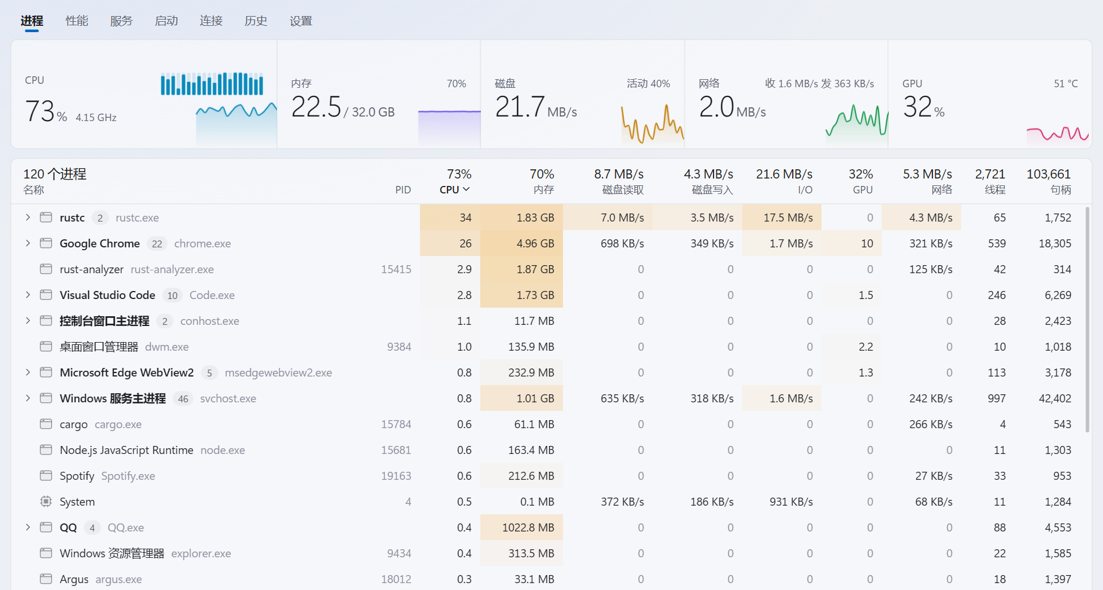Click the Argus process icon
The width and height of the screenshot is (1103, 590).
click(46, 579)
